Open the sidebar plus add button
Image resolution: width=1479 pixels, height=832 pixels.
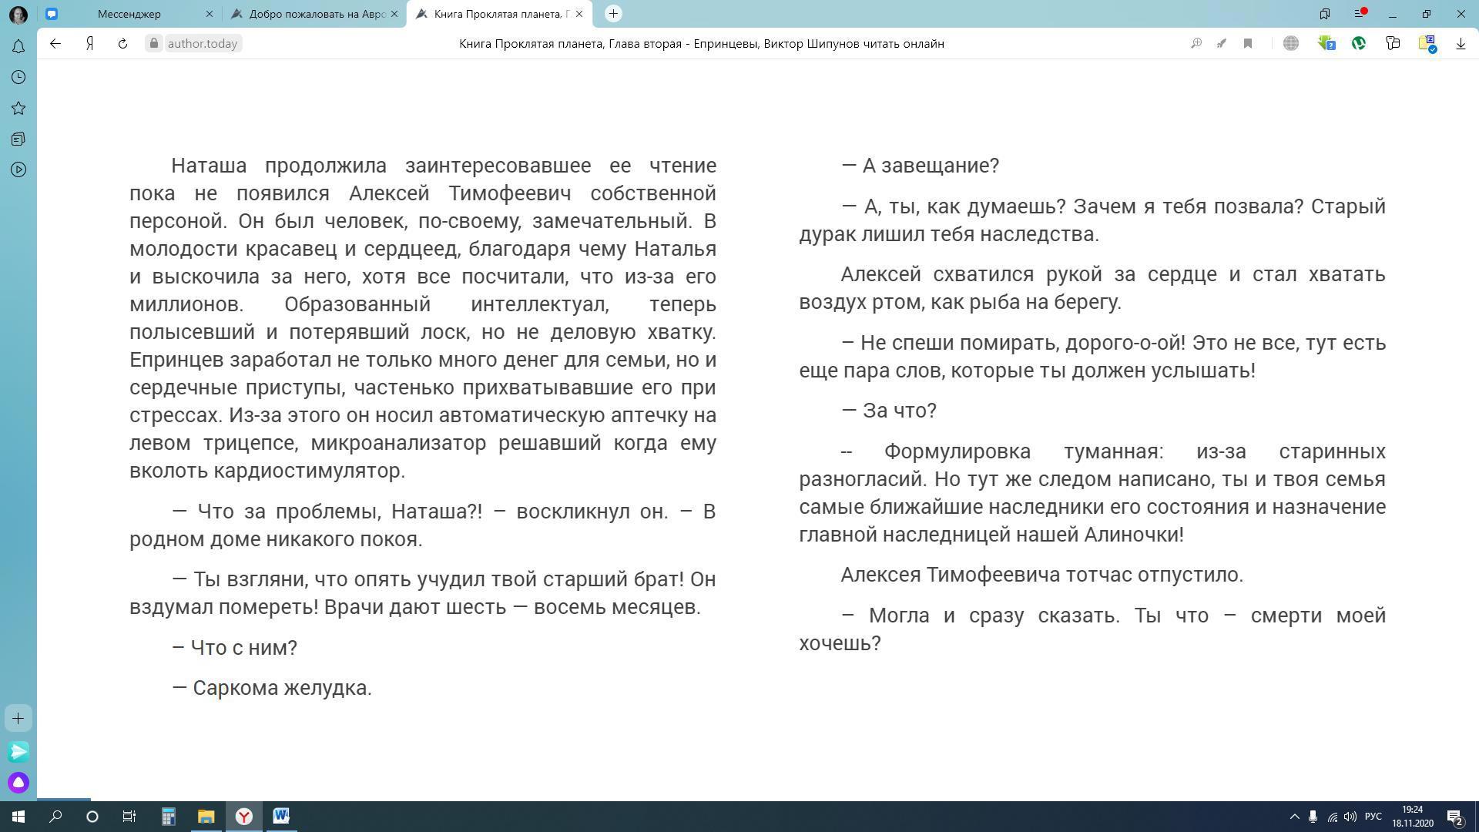click(18, 719)
